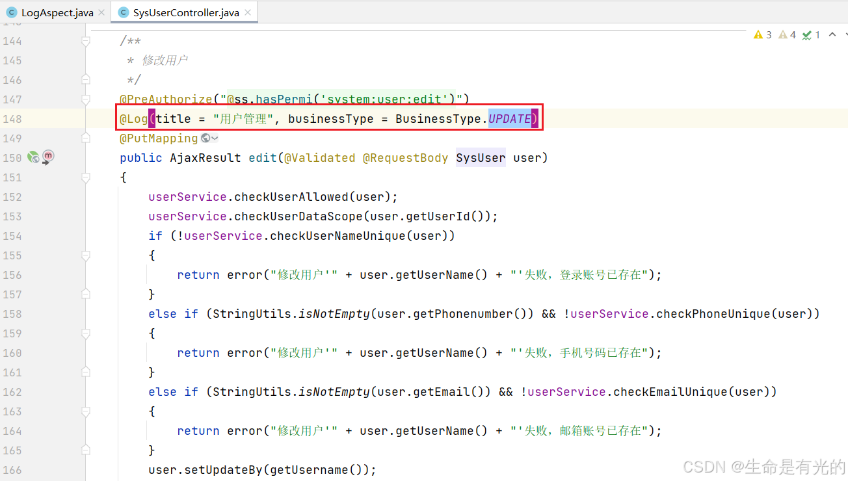Collapse the email check block fold at line 163

tap(85, 411)
